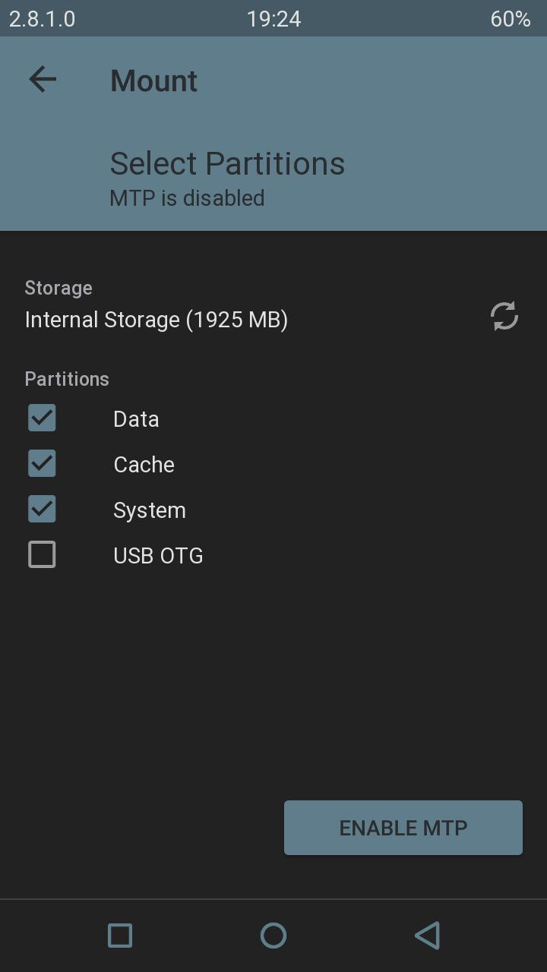Viewport: 547px width, 972px height.
Task: Uncheck the Cache partition checkbox
Action: click(42, 463)
